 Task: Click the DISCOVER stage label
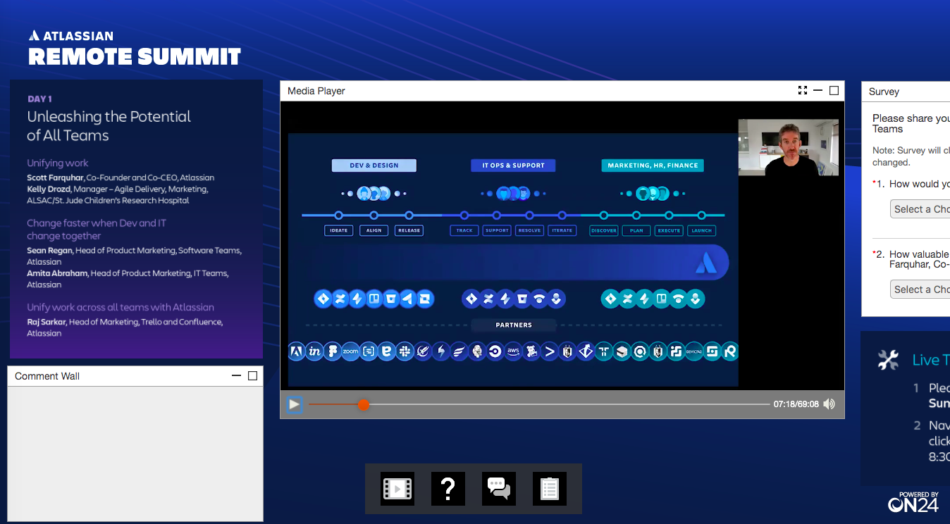tap(604, 230)
